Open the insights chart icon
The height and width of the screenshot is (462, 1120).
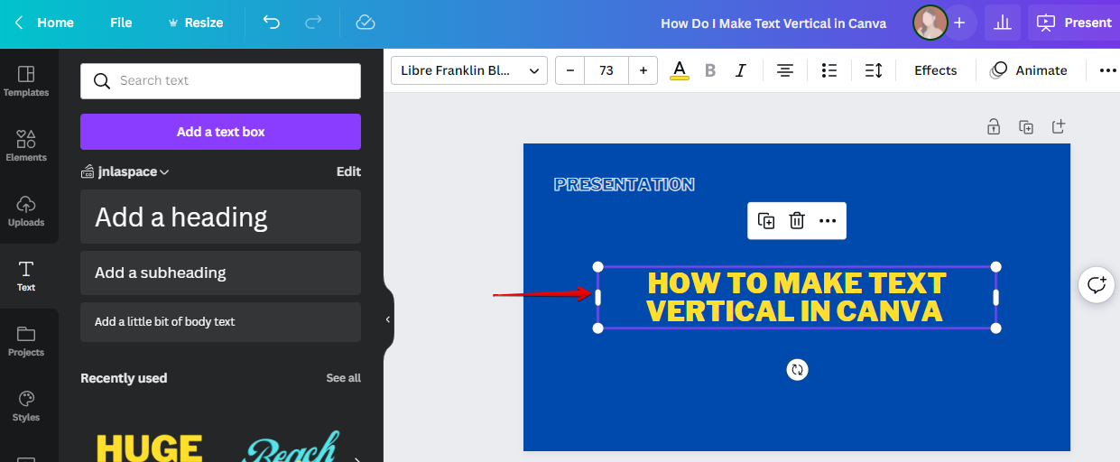pyautogui.click(x=1002, y=23)
